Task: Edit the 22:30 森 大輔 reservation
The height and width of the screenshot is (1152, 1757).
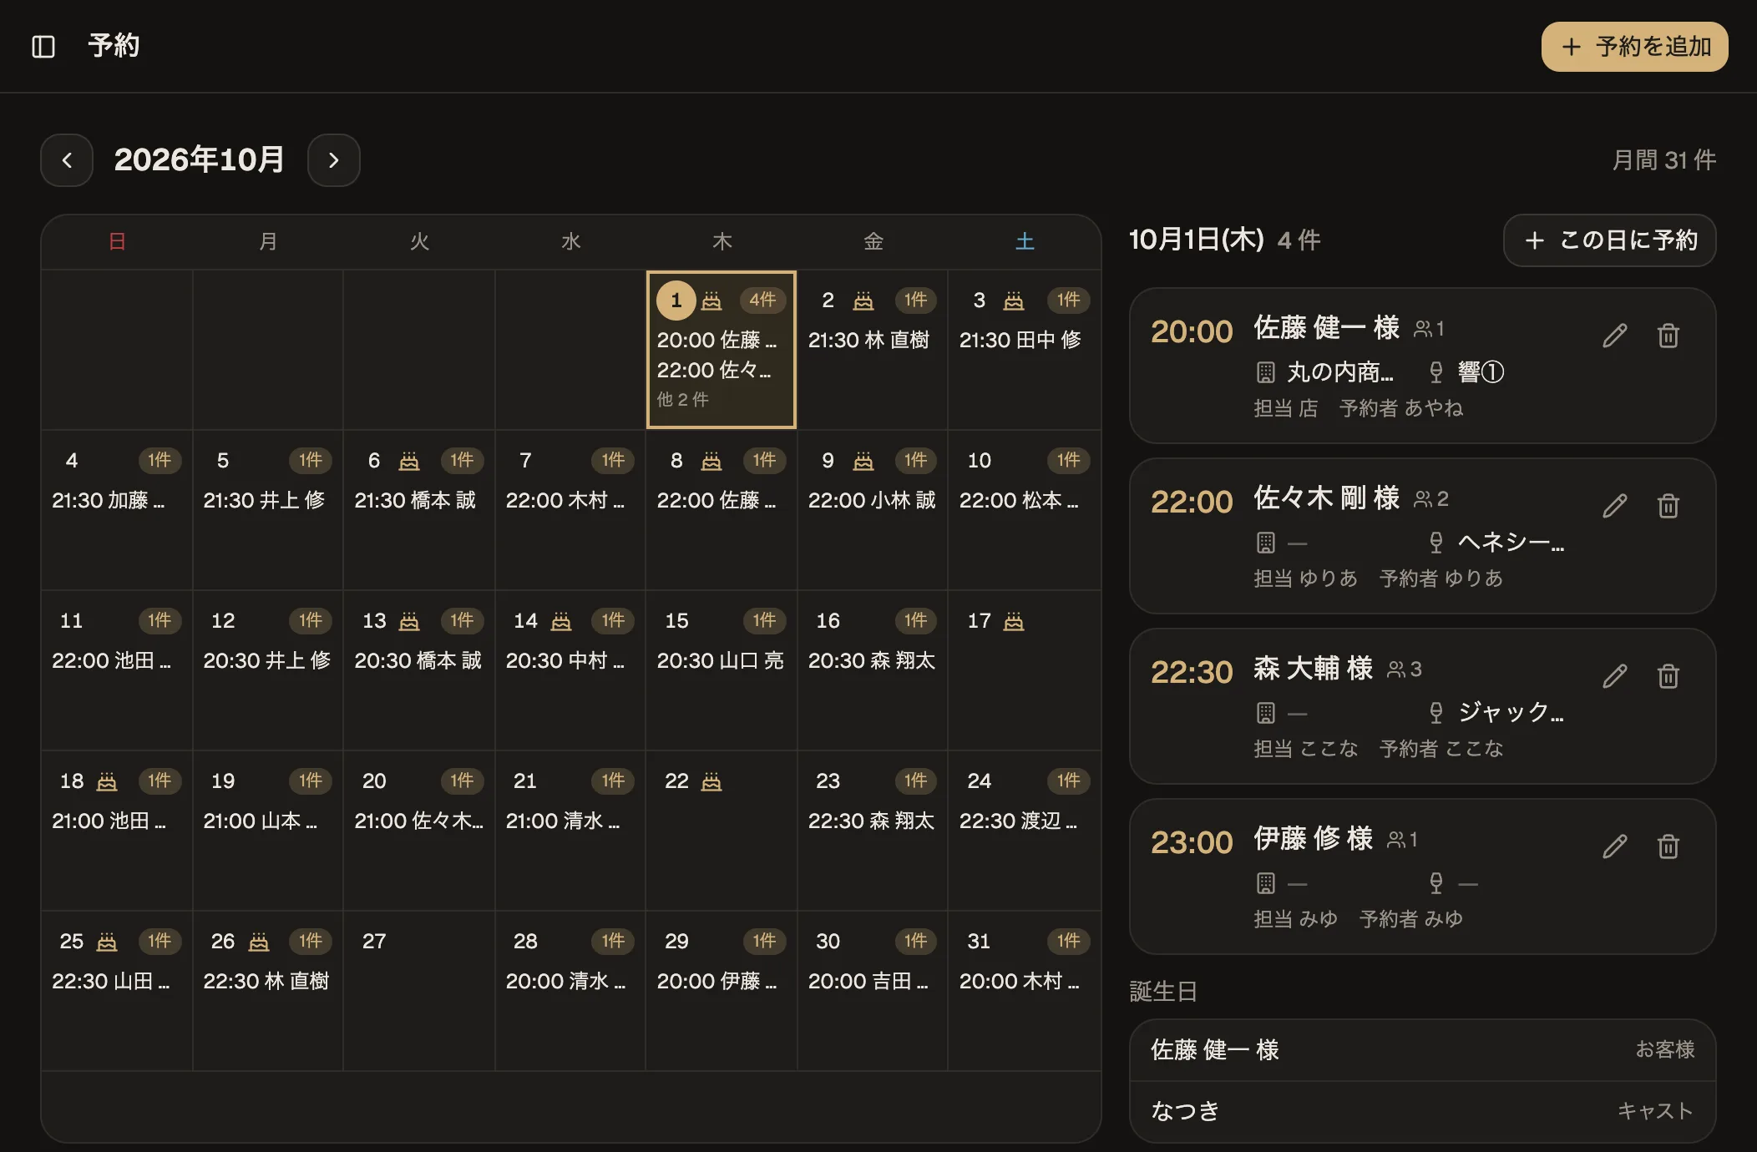Action: [1615, 676]
